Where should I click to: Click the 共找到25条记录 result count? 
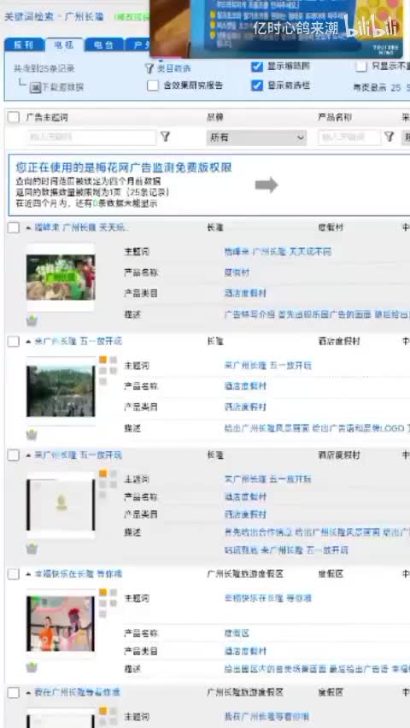pyautogui.click(x=44, y=68)
